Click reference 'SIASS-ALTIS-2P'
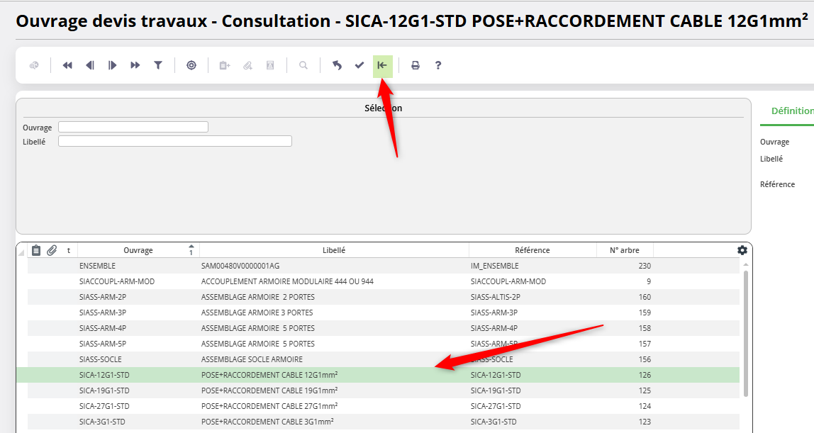 495,297
